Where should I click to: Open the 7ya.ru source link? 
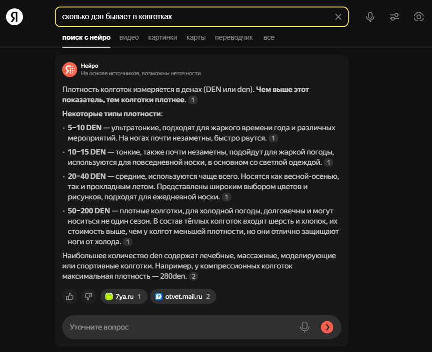coord(124,296)
